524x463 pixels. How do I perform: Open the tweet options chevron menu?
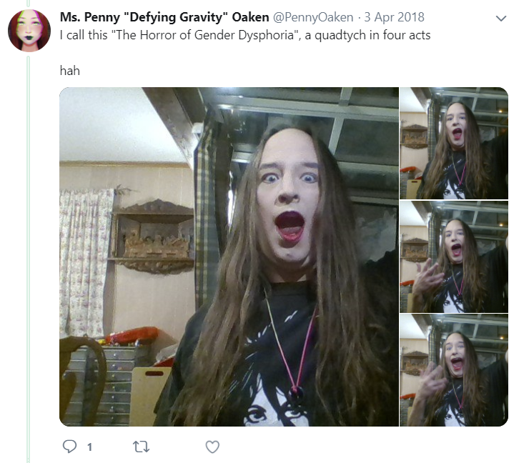[501, 18]
